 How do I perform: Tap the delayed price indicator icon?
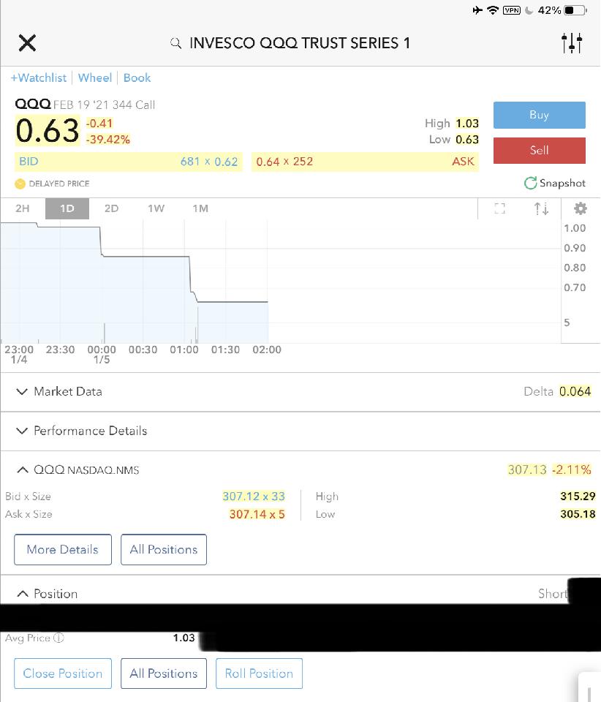pos(20,184)
